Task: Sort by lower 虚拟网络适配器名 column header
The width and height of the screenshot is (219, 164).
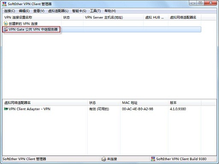Action: coord(45,102)
